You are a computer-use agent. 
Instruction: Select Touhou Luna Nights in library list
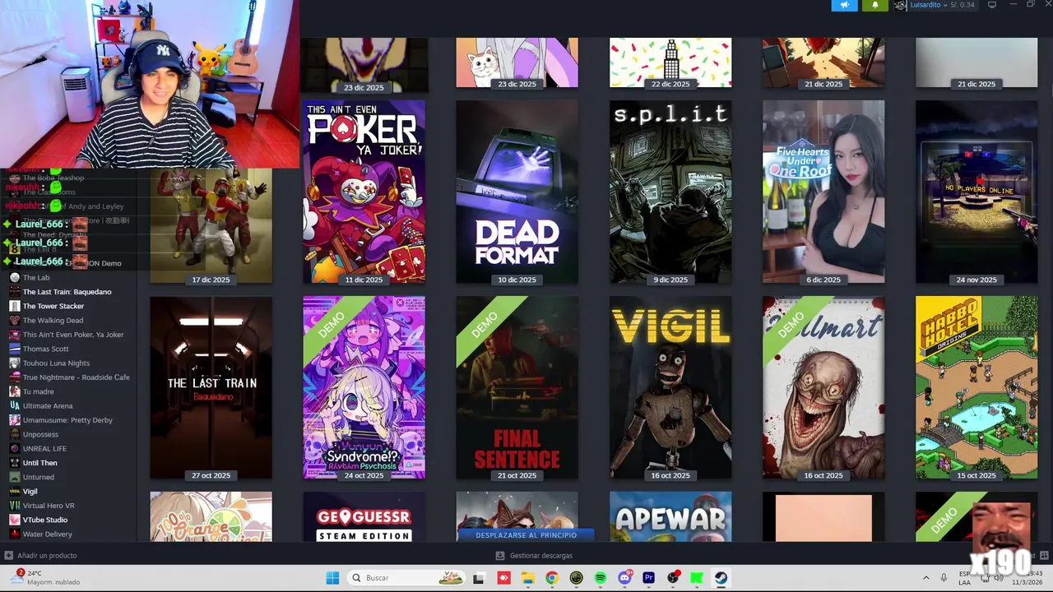click(56, 363)
